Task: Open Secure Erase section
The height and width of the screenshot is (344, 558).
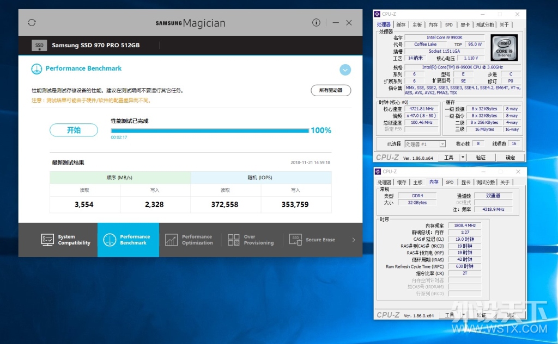Action: (312, 240)
